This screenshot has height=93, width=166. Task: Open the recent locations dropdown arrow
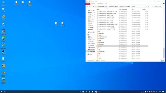tap(92, 6)
